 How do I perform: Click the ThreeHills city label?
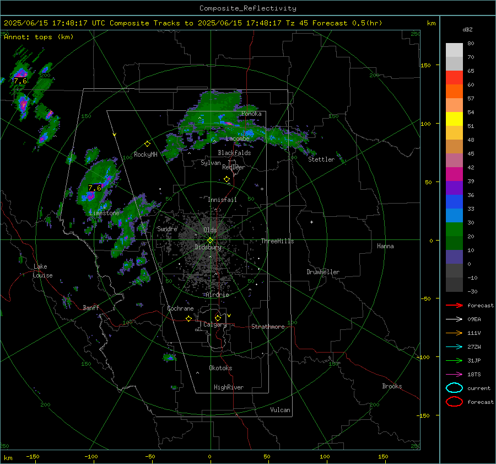277,241
